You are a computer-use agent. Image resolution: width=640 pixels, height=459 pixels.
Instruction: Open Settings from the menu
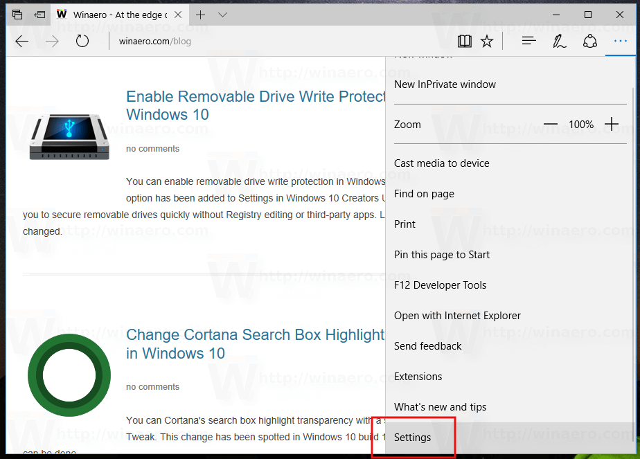coord(412,437)
